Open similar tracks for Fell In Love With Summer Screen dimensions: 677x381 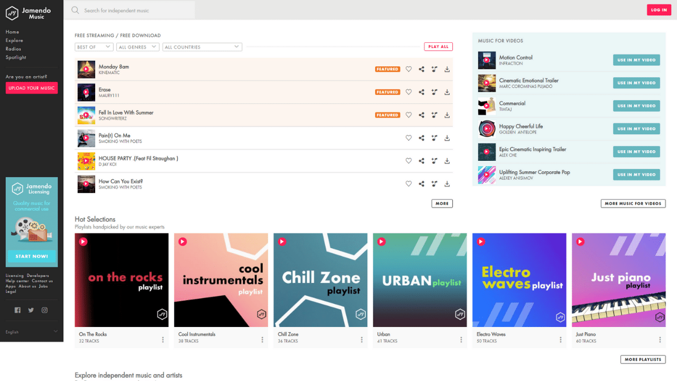pos(434,115)
